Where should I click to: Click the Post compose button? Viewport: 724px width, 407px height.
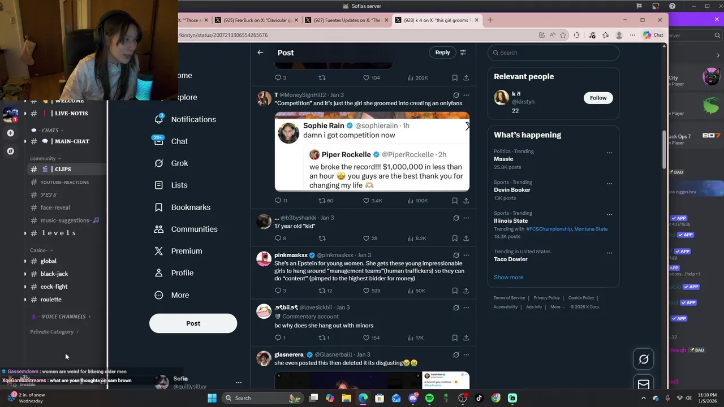click(193, 323)
